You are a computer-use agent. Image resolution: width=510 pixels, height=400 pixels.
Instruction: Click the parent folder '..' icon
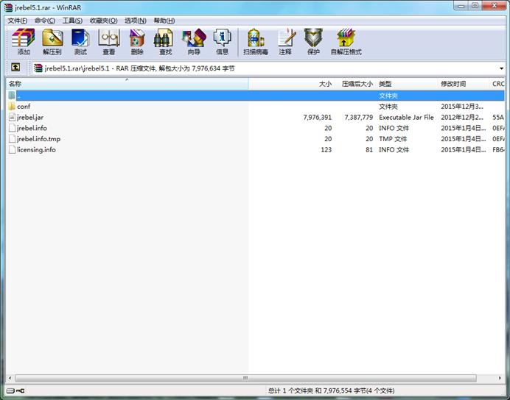point(12,96)
